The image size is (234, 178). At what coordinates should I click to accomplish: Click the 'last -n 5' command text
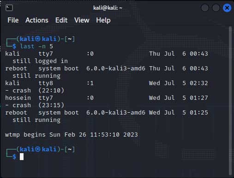[36, 46]
